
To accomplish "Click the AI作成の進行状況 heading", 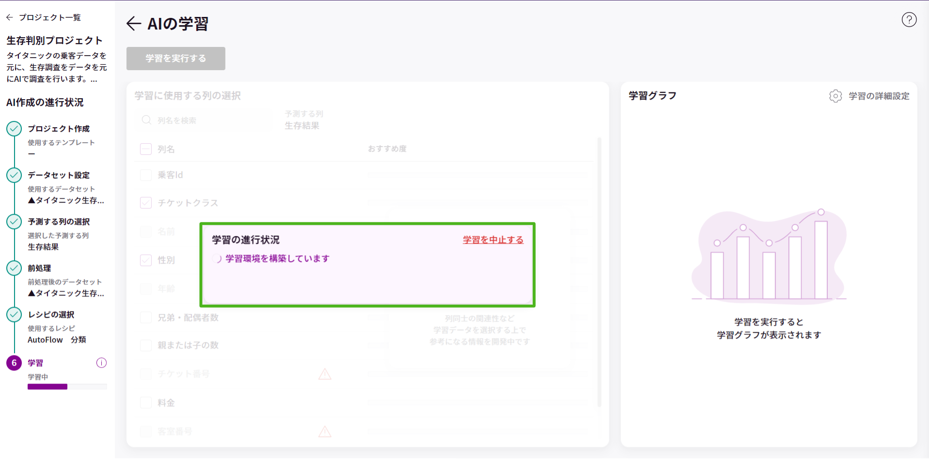I will tap(45, 103).
